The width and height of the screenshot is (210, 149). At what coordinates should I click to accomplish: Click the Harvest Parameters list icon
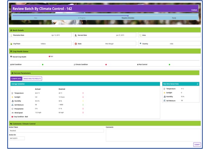pos(12,73)
